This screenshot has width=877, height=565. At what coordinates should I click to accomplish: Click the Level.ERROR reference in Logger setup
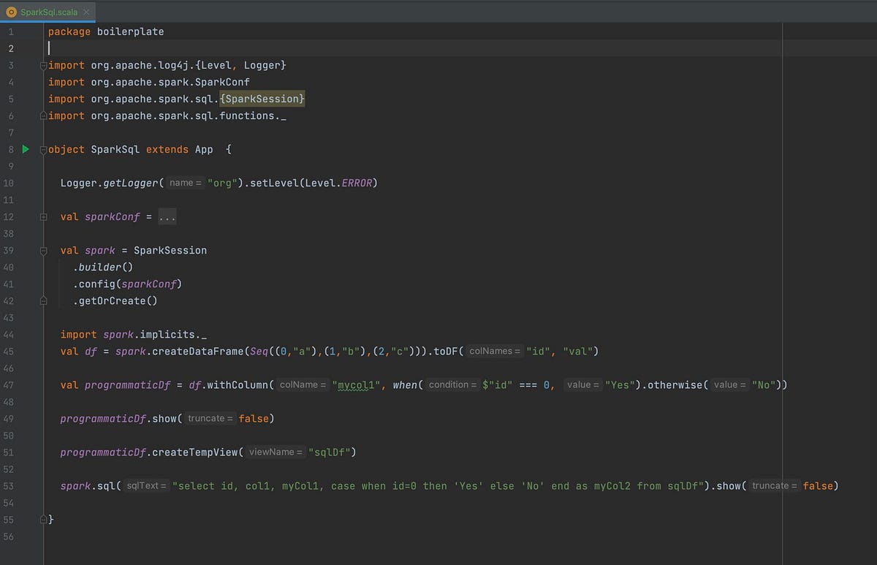[341, 183]
